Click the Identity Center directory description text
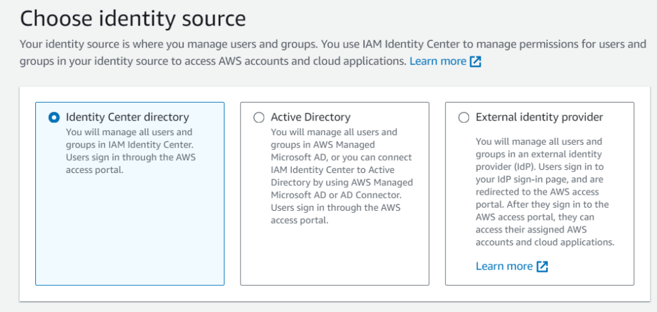 pos(129,151)
